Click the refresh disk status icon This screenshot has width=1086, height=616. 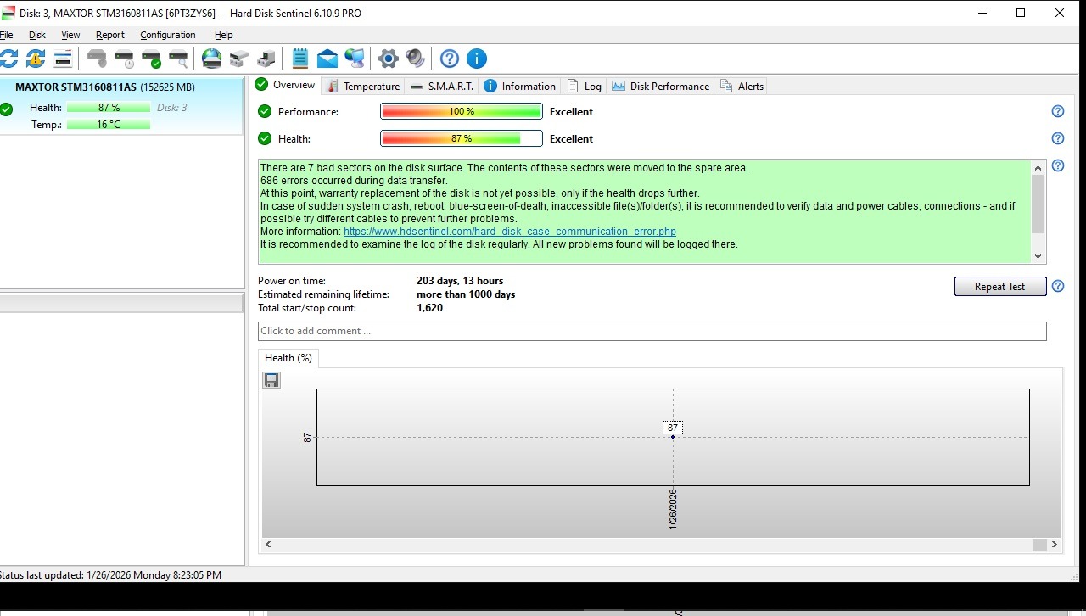pos(8,59)
